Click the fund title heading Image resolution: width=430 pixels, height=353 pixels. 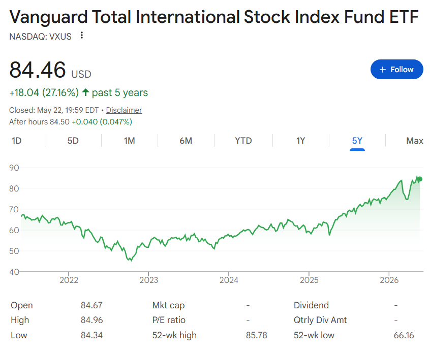coord(214,17)
